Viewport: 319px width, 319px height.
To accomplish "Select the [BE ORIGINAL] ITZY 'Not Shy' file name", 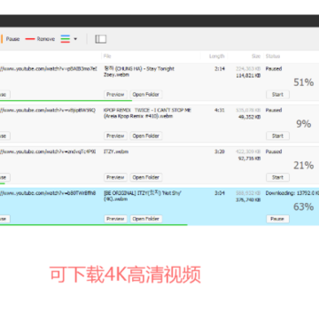I will click(x=143, y=196).
